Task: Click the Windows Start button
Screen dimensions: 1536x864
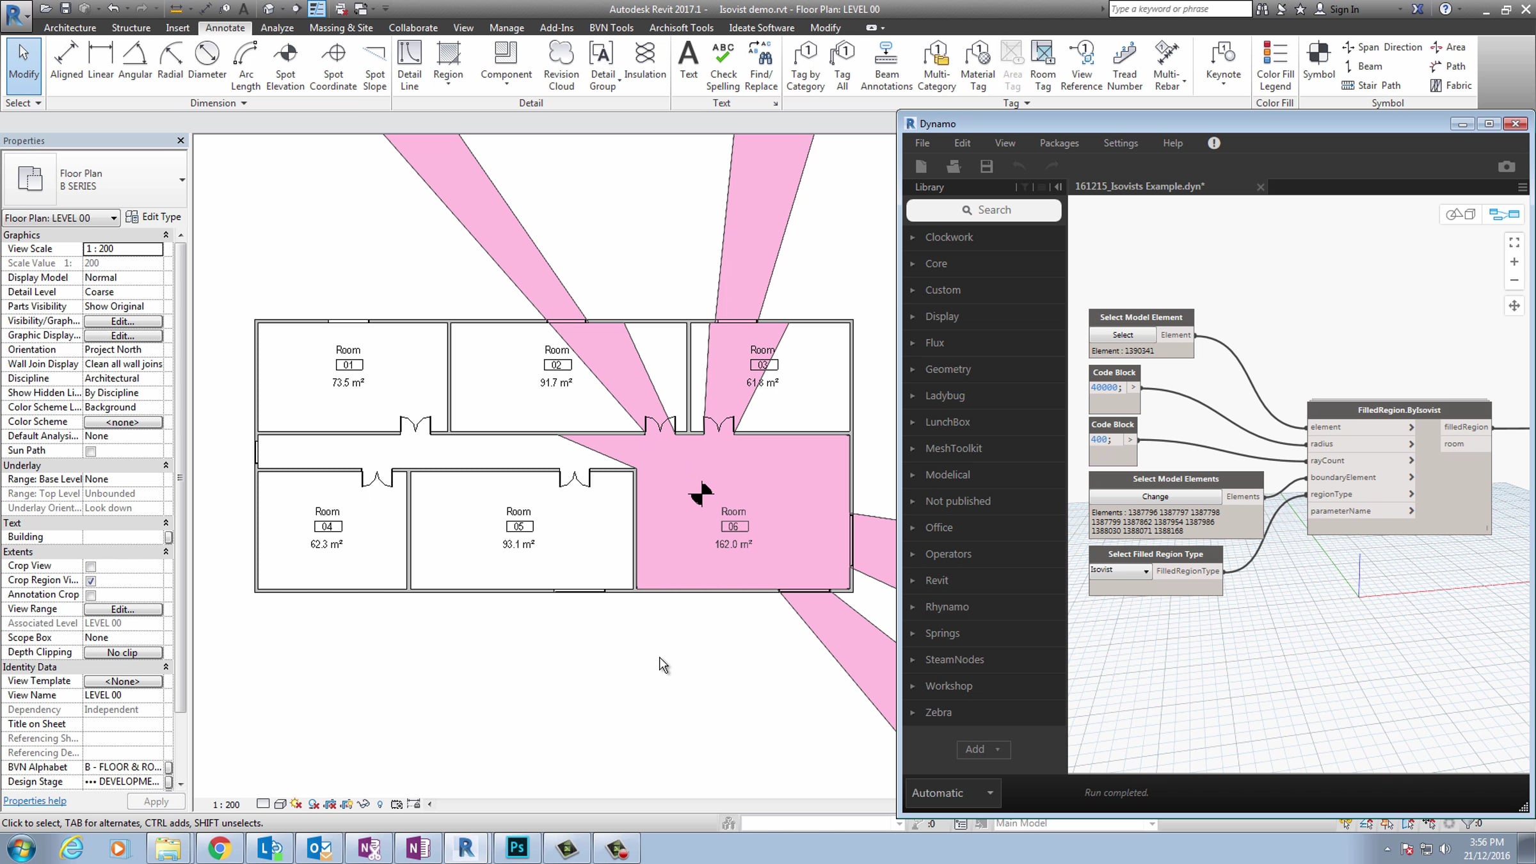Action: 20,849
